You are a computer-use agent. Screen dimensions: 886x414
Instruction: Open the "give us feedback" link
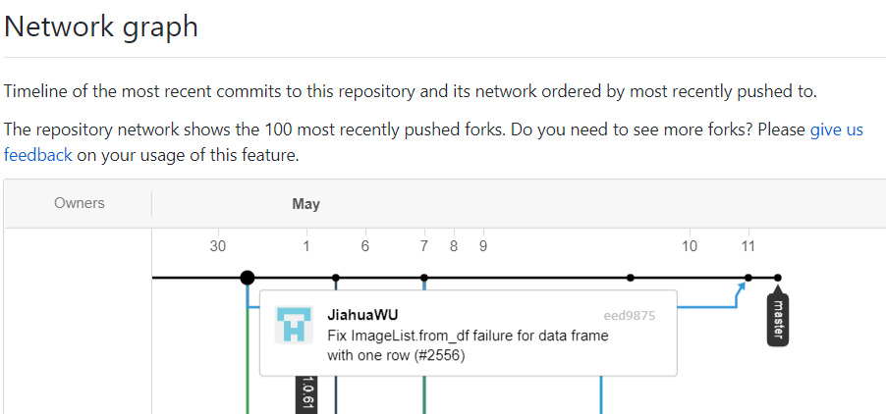(x=836, y=129)
